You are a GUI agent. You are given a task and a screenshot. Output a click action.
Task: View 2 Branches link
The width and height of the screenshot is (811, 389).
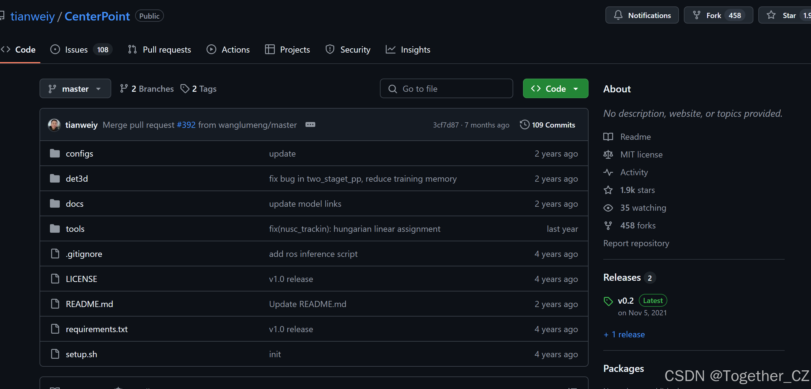point(147,89)
